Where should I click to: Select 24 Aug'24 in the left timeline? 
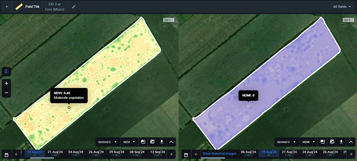[76, 153]
